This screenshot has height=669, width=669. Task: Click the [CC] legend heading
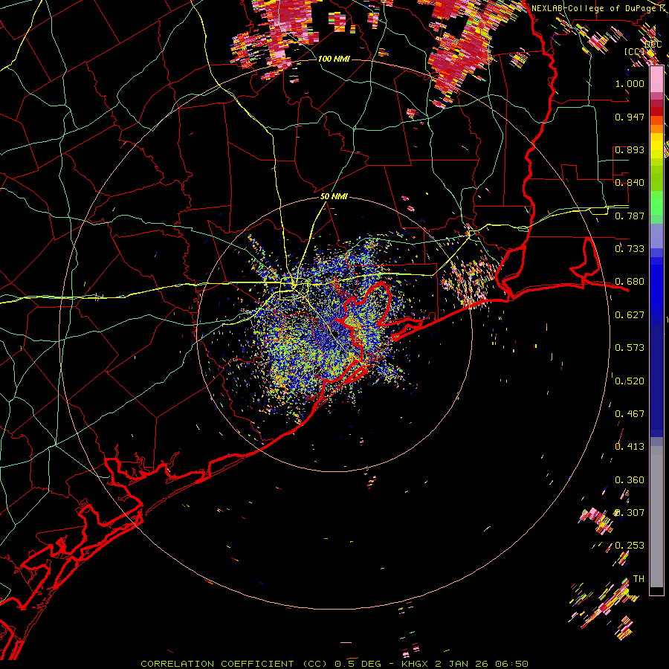click(635, 51)
